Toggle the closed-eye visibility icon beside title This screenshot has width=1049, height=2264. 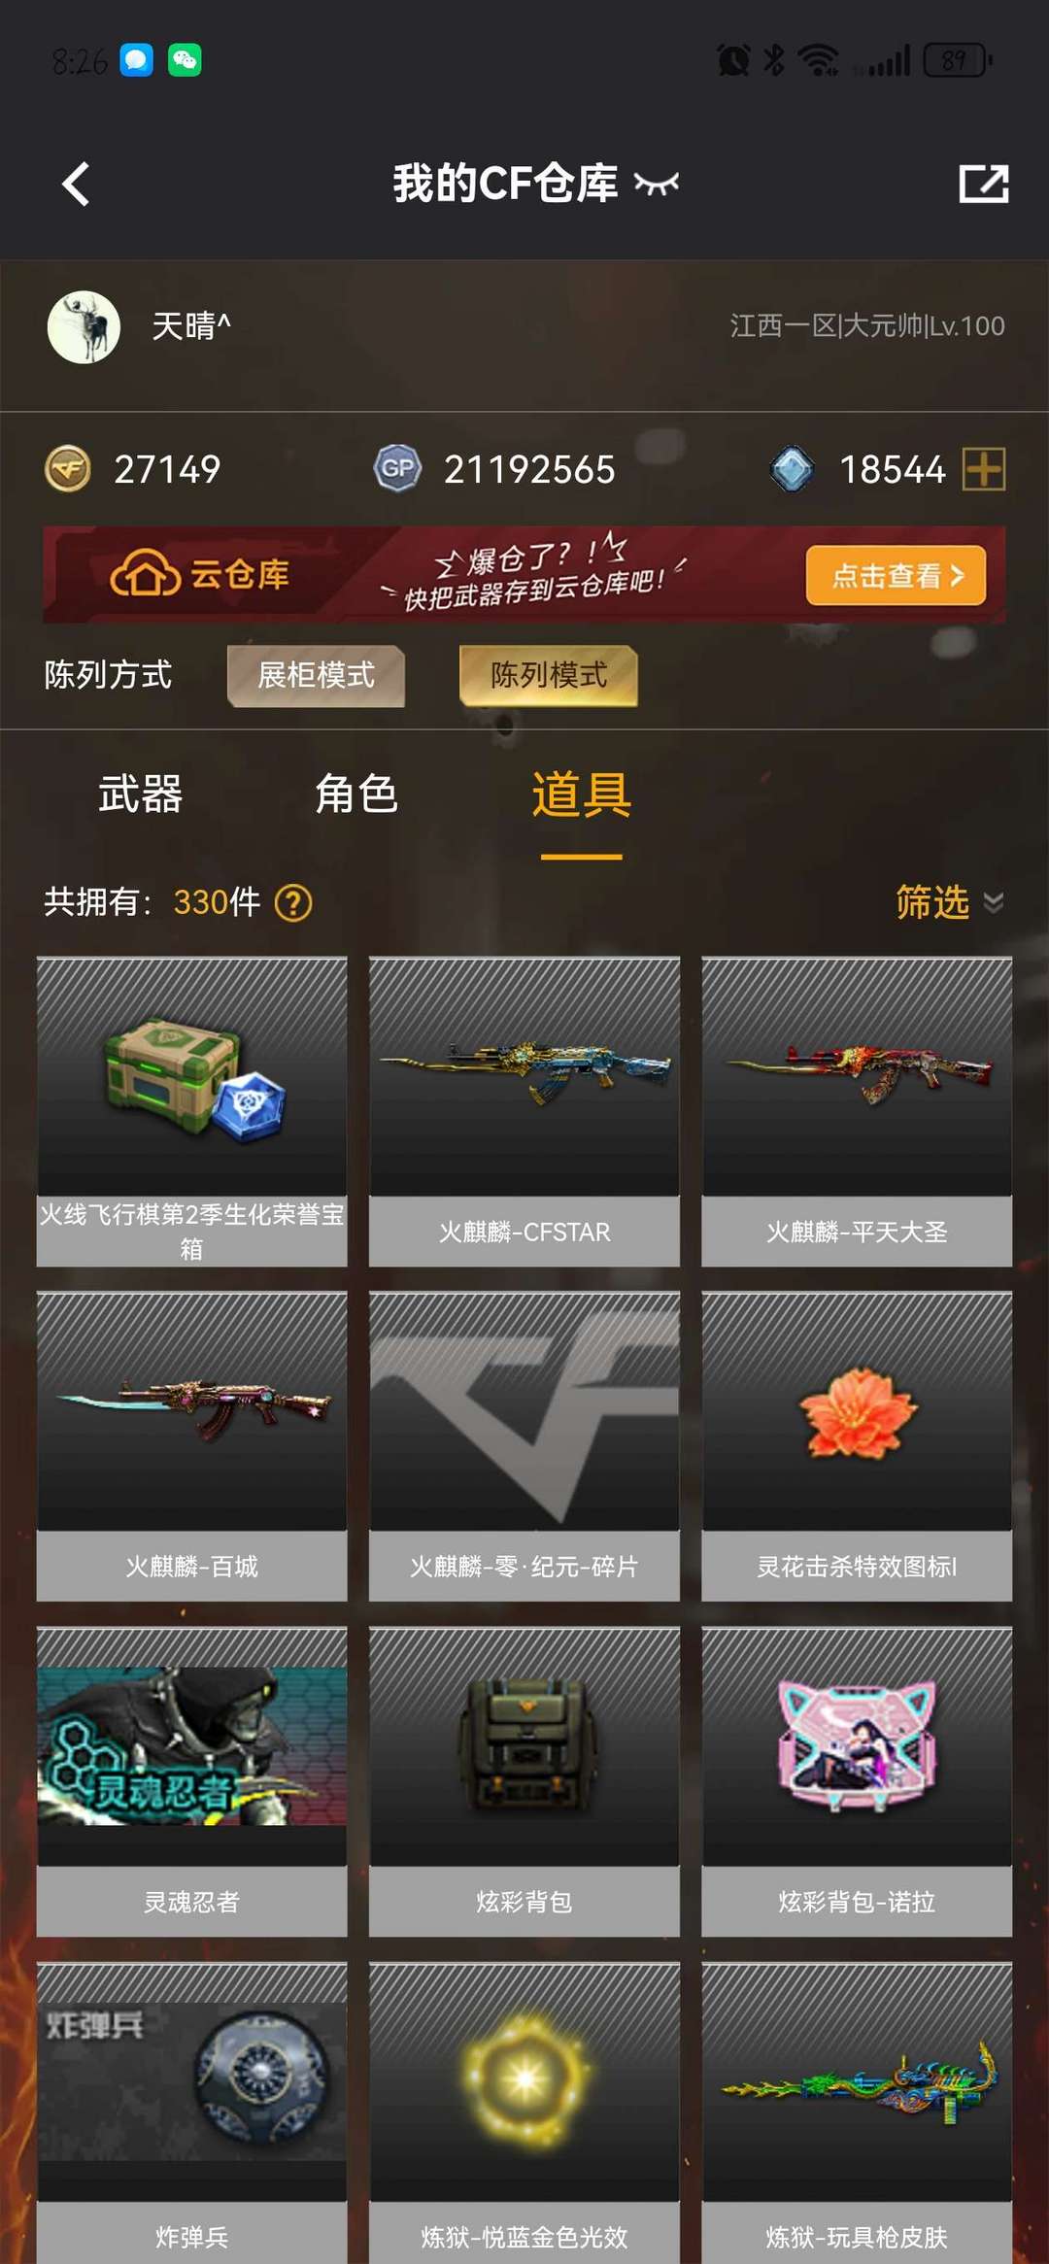(657, 183)
